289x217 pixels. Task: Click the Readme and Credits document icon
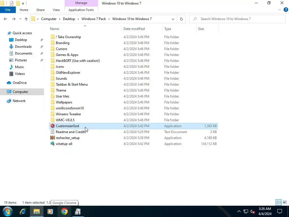(x=52, y=132)
